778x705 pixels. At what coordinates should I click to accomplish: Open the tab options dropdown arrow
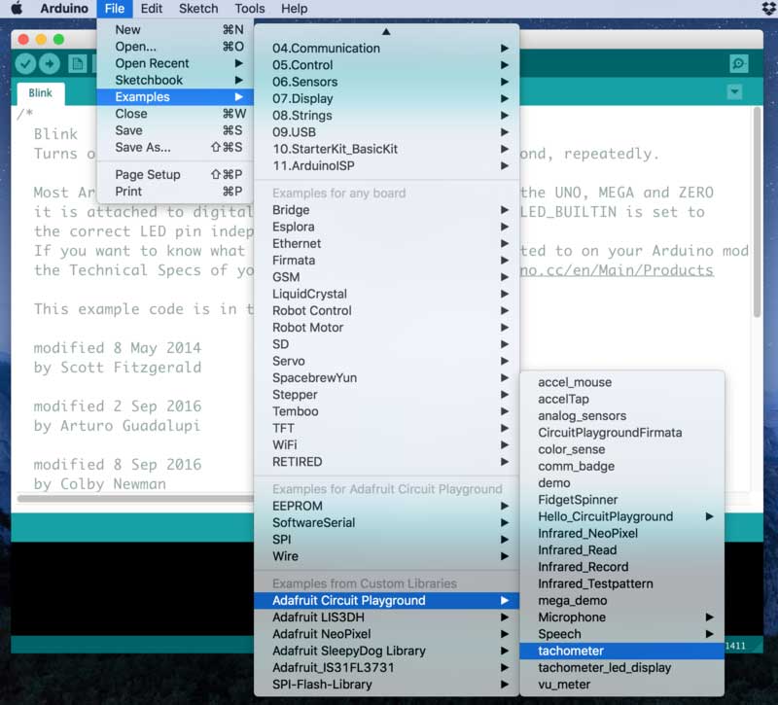click(x=734, y=92)
